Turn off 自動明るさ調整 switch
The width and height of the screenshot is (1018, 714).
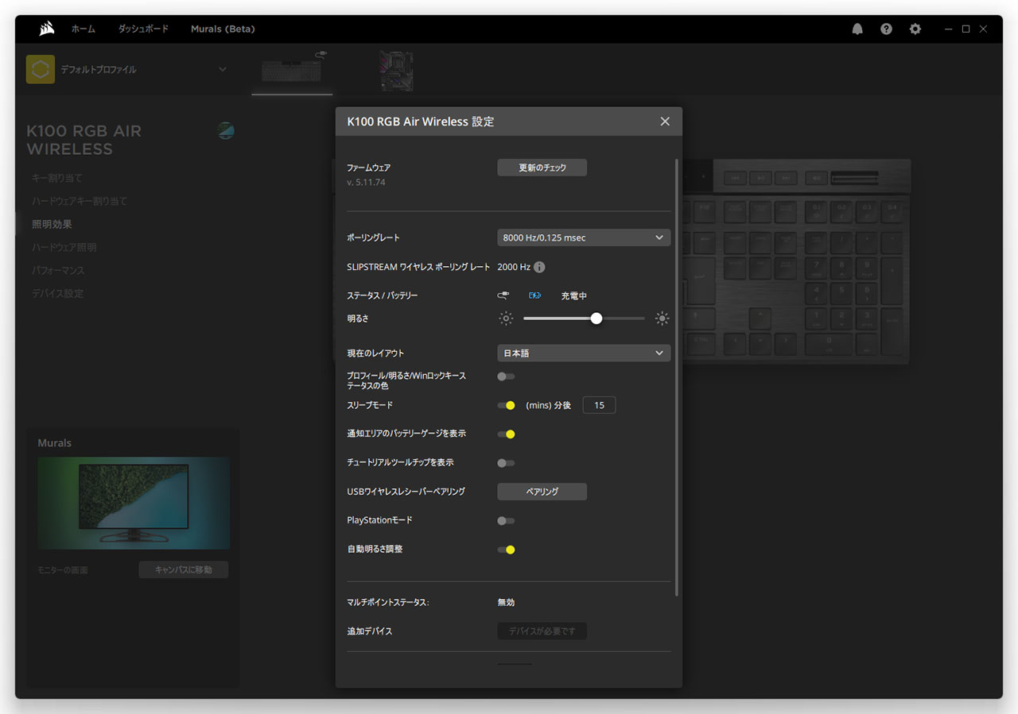point(506,550)
